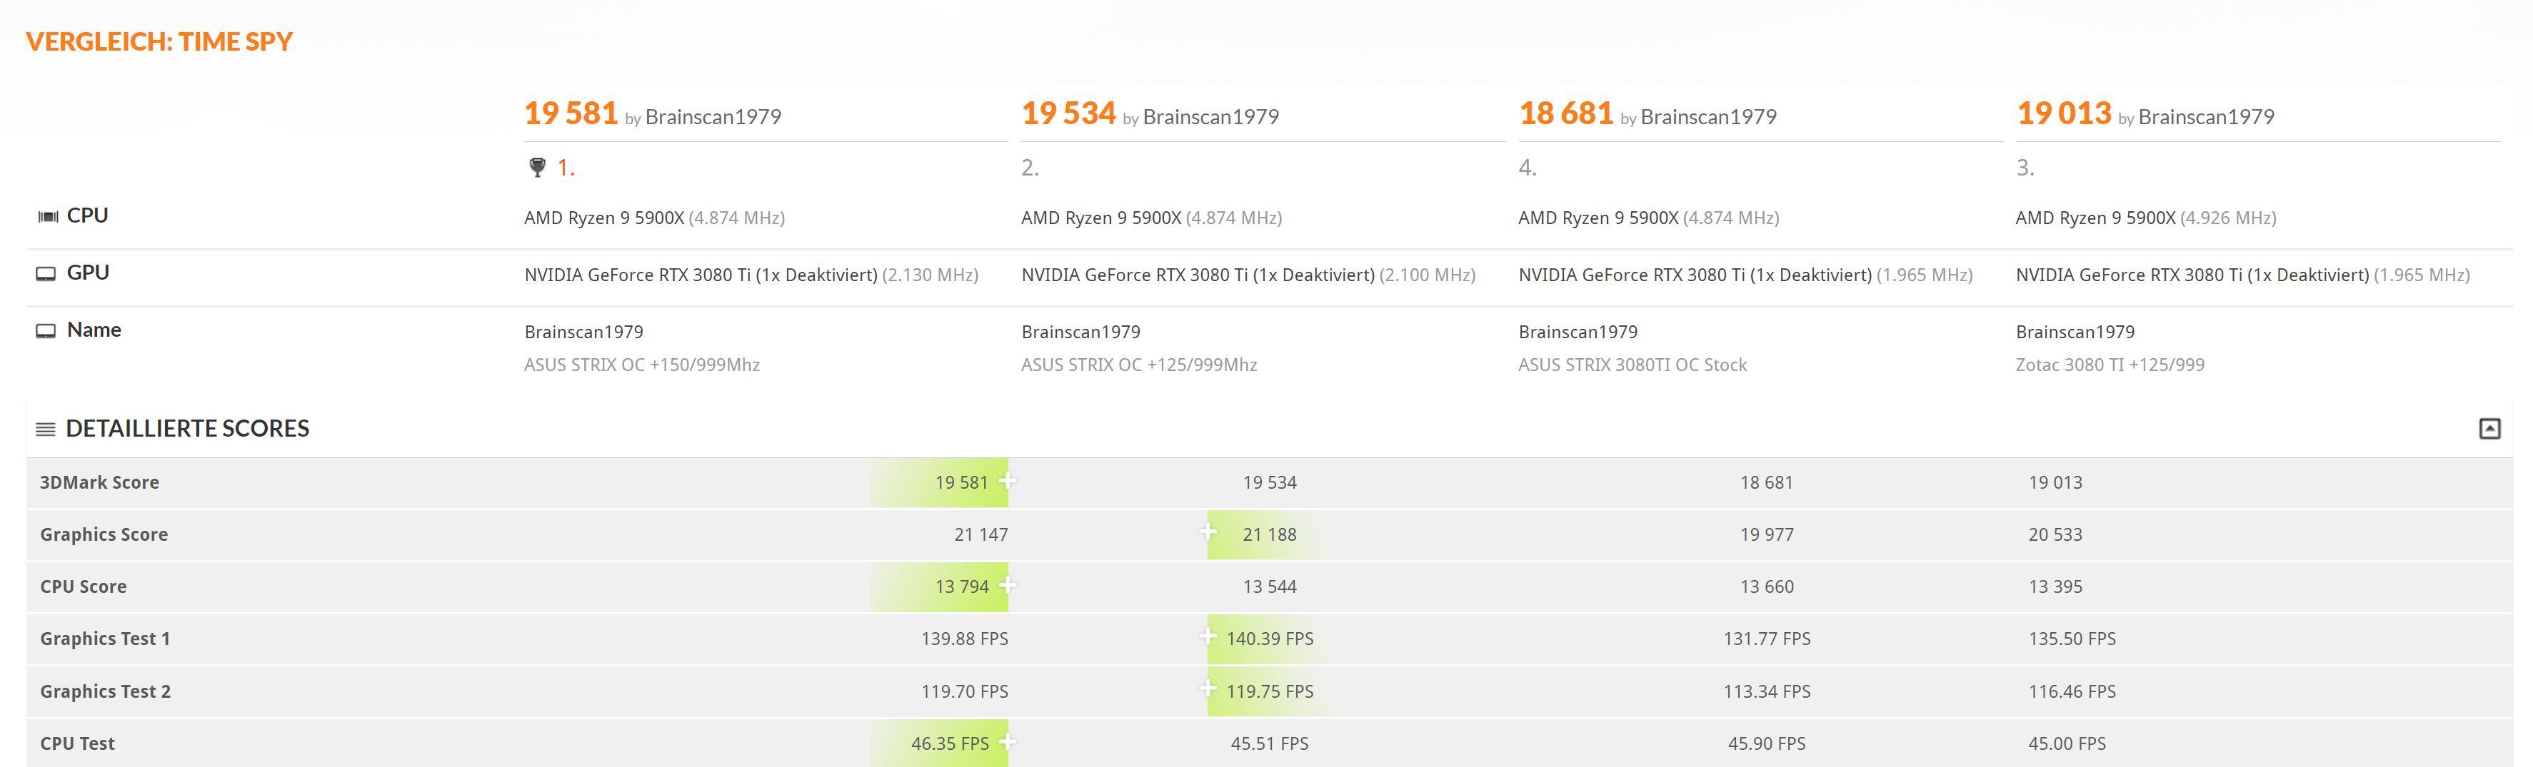Screen dimensions: 2533x767
Task: Click the 116.46 FPS value
Action: click(2072, 691)
